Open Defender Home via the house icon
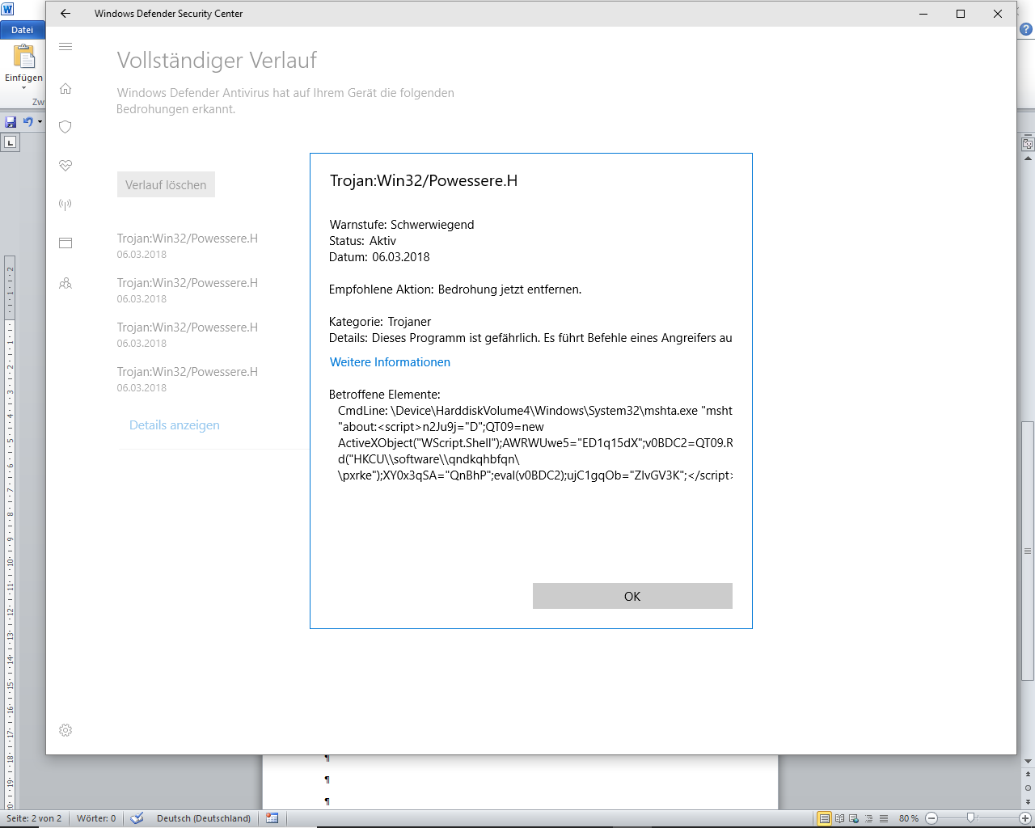 click(x=65, y=88)
